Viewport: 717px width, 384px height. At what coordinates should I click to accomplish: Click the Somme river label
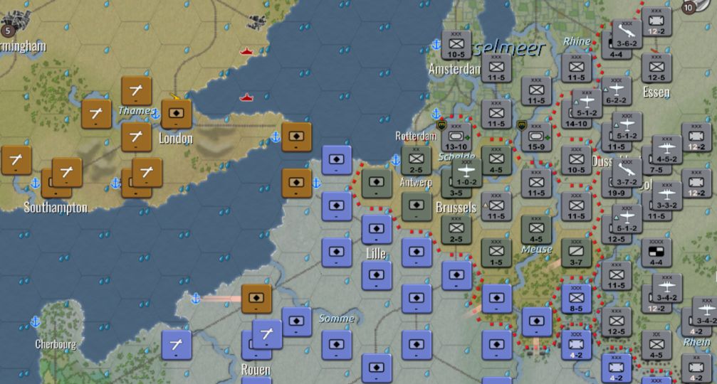pyautogui.click(x=337, y=319)
